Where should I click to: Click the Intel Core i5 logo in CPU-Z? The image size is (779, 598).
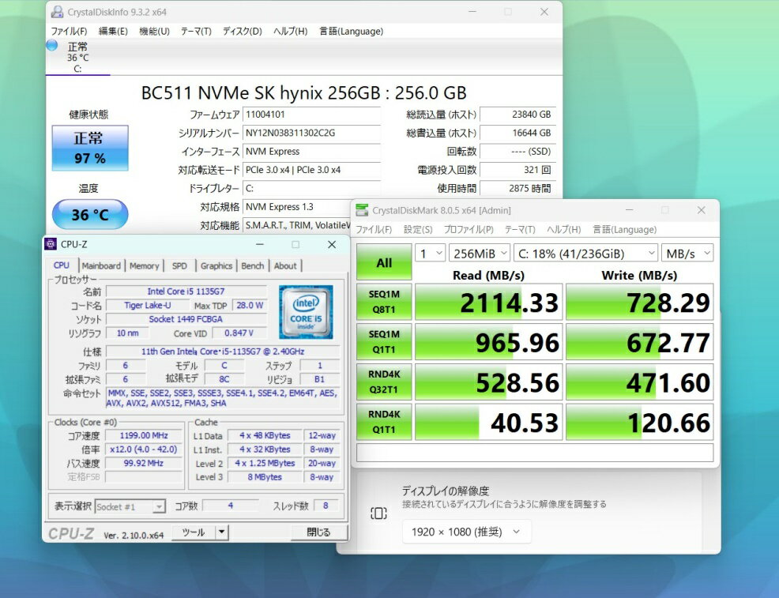coord(306,311)
